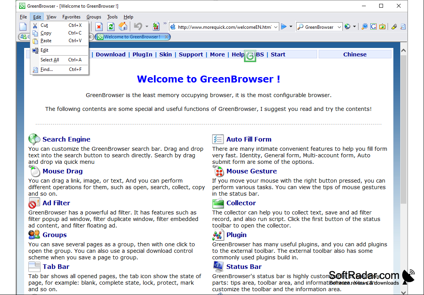
Task: Click the toolbar icon with red italic 'u'
Action: tap(156, 26)
